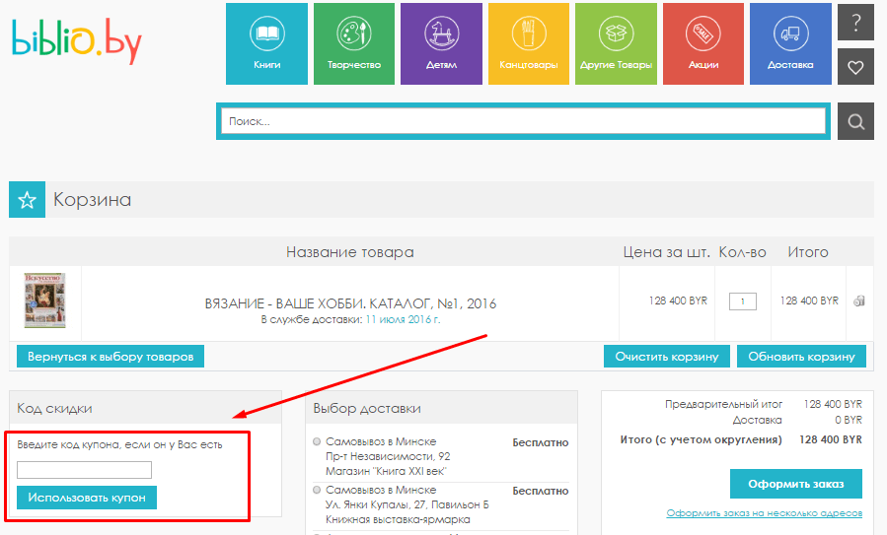The height and width of the screenshot is (535, 887).
Task: Open the Детям category tile
Action: pos(441,44)
